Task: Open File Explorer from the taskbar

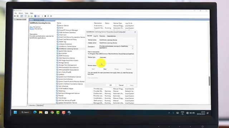Action: click(x=40, y=112)
